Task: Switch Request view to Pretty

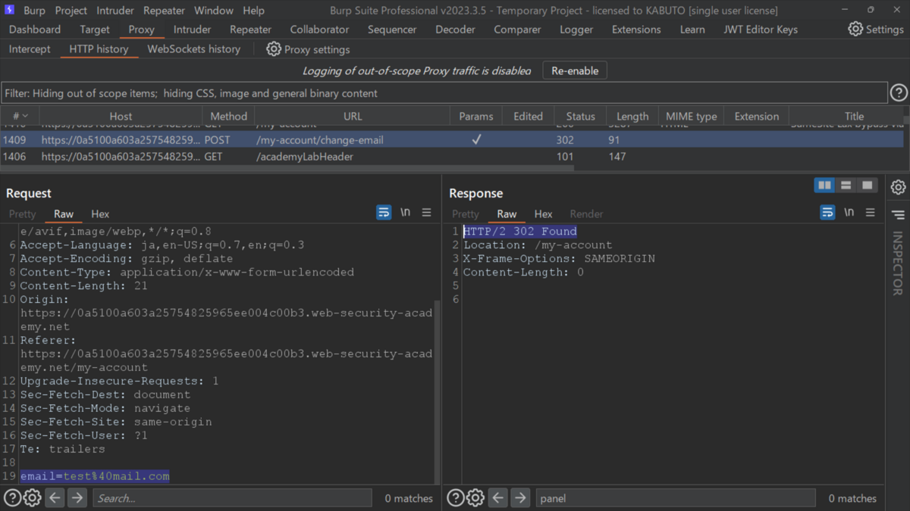Action: point(23,214)
